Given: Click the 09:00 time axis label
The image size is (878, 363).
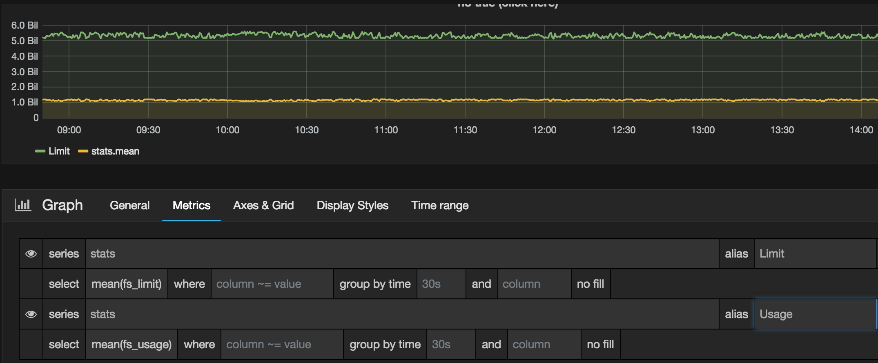Looking at the screenshot, I should 69,130.
